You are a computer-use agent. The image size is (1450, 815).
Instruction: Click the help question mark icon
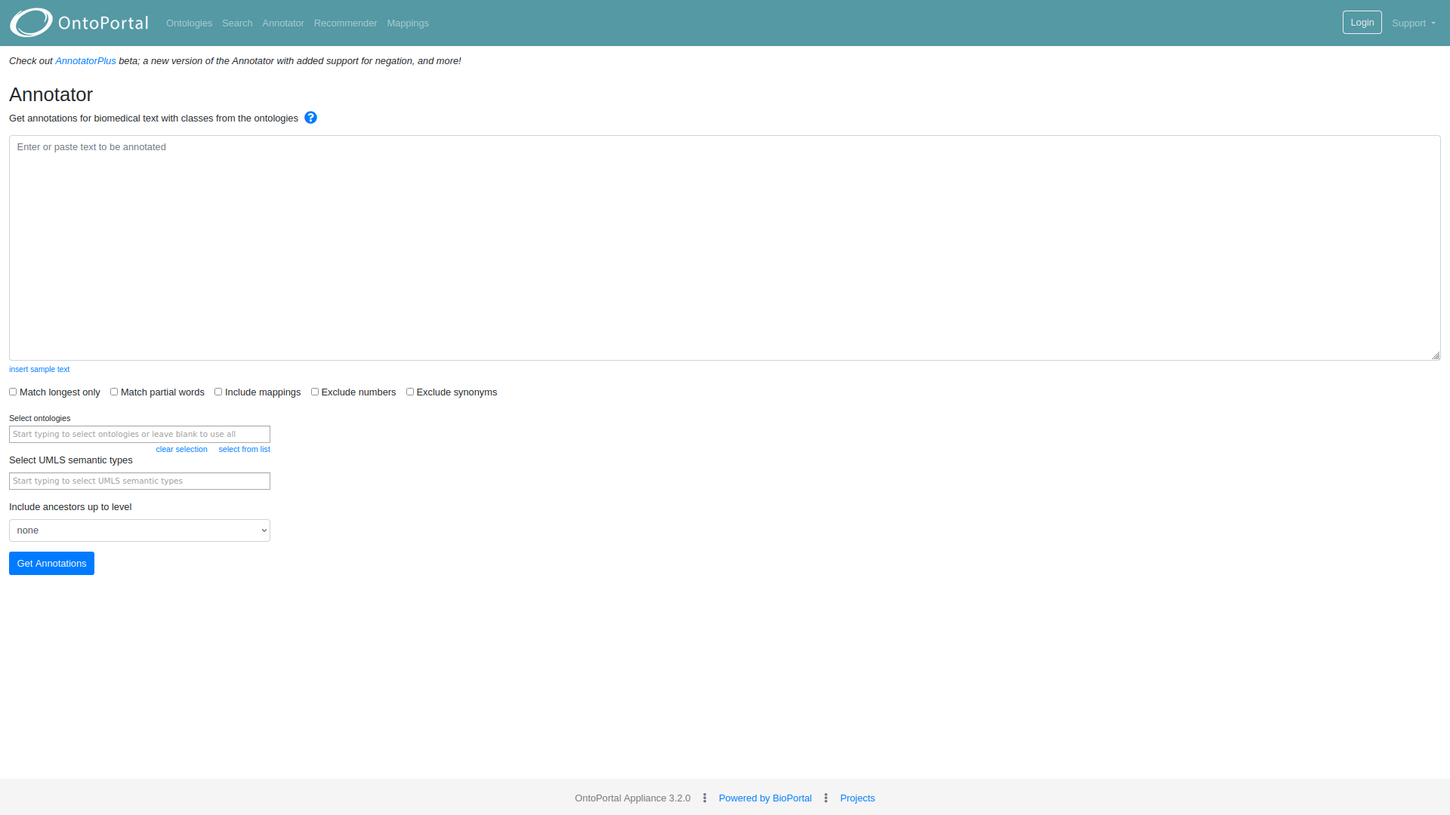click(310, 118)
